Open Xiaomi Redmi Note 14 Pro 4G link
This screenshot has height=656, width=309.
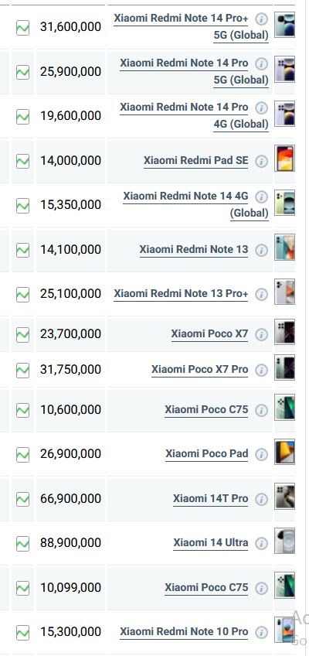[194, 115]
